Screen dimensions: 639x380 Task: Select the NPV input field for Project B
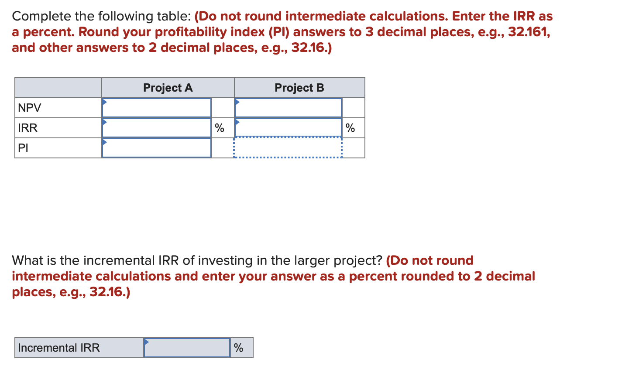(x=288, y=107)
